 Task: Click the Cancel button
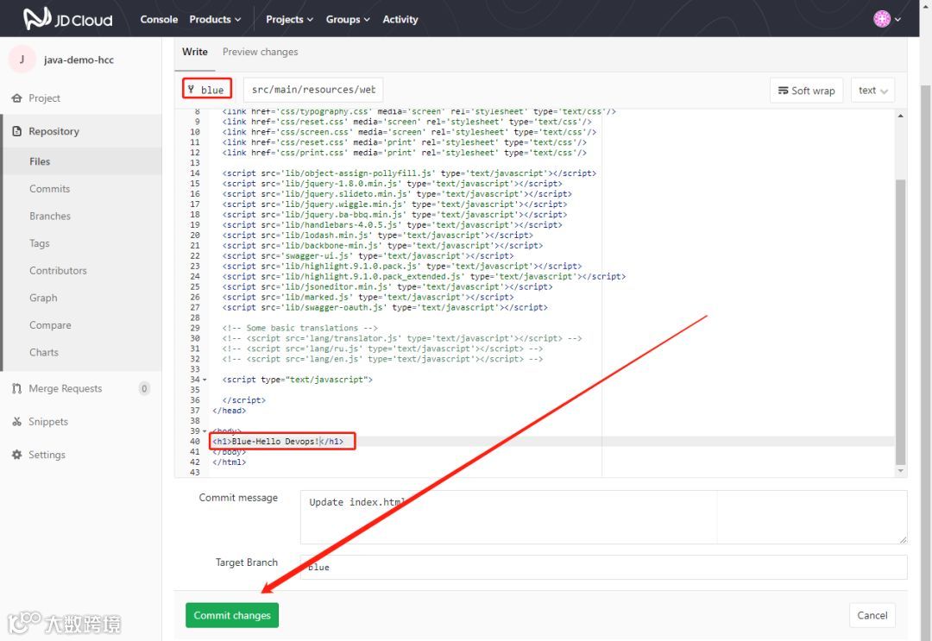[872, 615]
